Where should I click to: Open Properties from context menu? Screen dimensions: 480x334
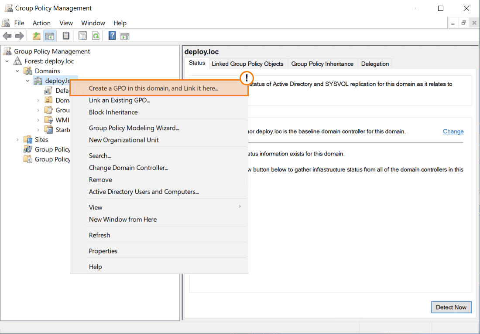pos(159,251)
